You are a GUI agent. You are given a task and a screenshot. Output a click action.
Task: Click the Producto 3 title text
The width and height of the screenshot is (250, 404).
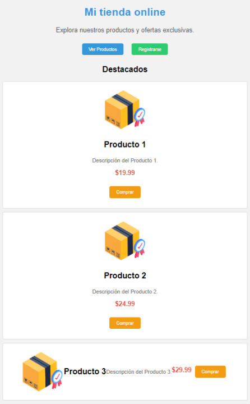click(85, 371)
